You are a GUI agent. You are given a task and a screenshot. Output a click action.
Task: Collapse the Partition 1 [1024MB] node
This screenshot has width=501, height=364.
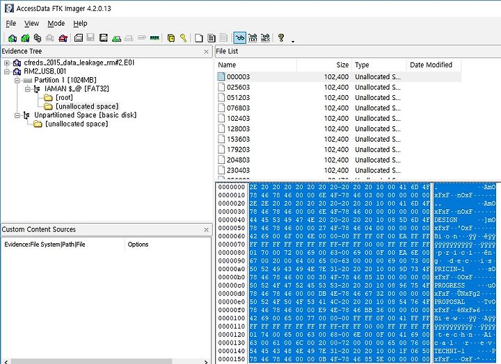tap(17, 80)
